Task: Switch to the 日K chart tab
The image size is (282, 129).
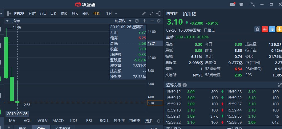Action: 53,14
